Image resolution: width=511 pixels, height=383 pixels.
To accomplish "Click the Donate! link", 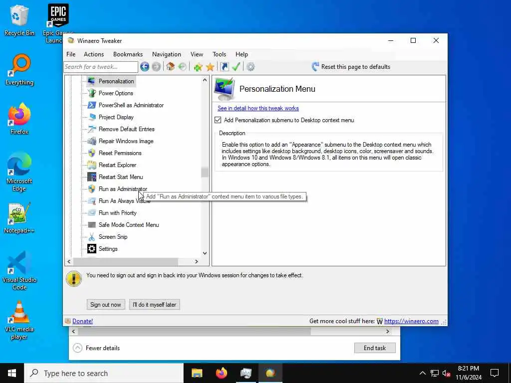I will [x=82, y=321].
